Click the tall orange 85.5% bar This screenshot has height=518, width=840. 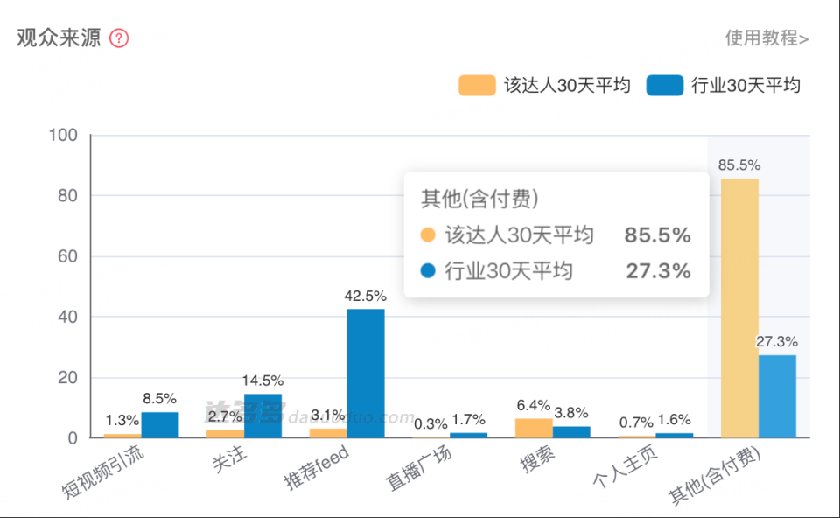739,306
